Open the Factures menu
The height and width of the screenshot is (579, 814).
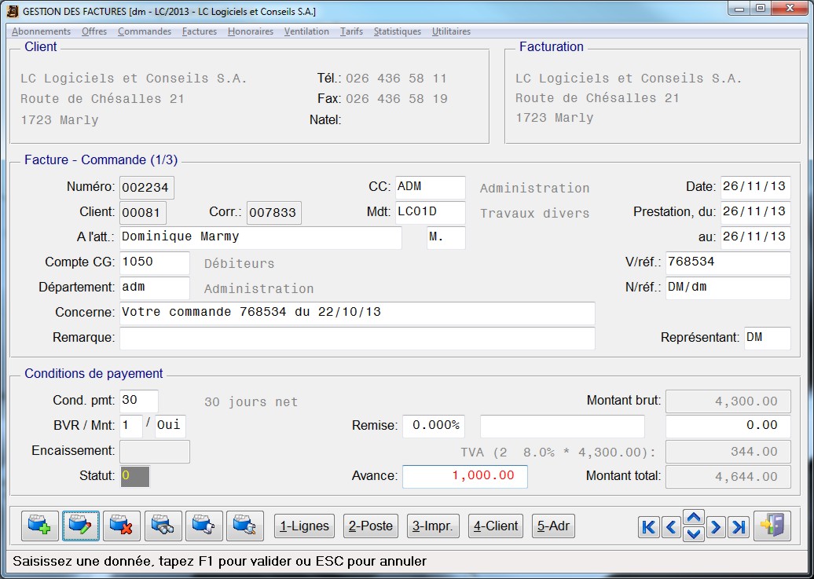[200, 31]
